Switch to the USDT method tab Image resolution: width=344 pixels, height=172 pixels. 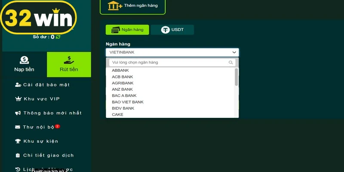(x=172, y=30)
